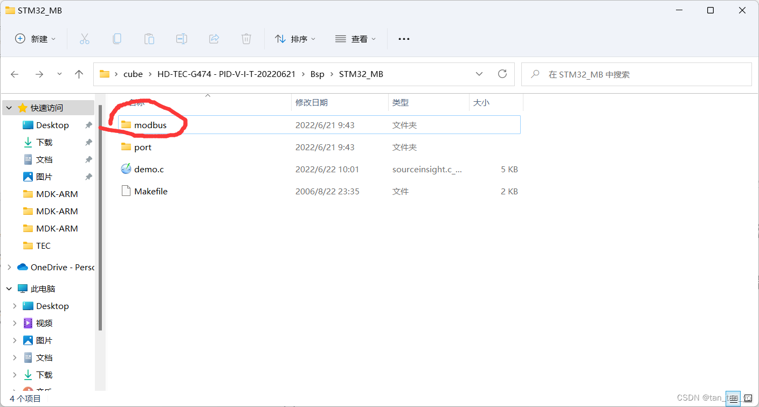Click the Makefile blank document icon
This screenshot has height=407, width=759.
(x=126, y=191)
